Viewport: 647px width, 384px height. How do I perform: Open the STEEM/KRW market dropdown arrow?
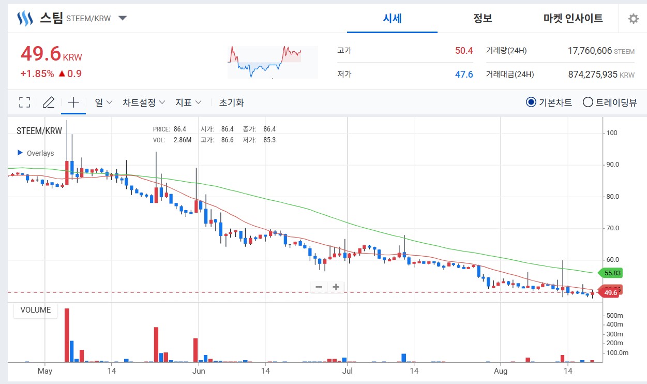tap(123, 18)
